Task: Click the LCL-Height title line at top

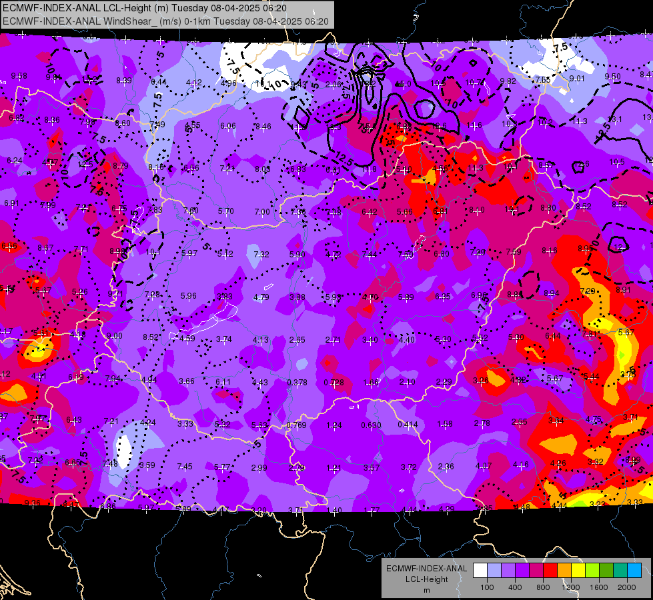Action: (145, 8)
